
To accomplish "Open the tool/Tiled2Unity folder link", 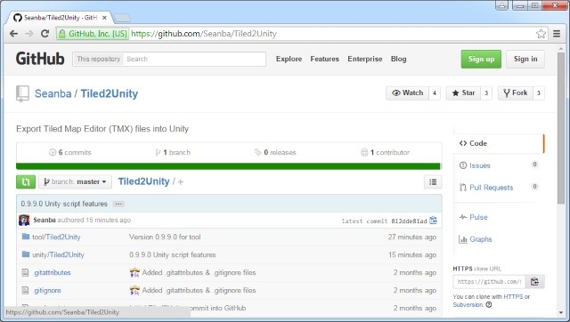I will tap(56, 237).
